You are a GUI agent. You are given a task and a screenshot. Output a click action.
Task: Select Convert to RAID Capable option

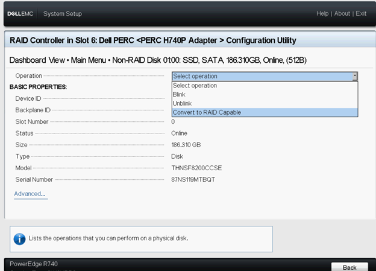(207, 112)
